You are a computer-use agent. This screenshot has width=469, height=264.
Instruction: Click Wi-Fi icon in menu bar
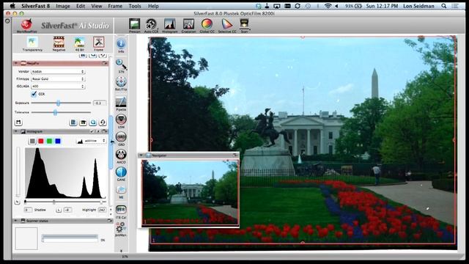coord(328,6)
